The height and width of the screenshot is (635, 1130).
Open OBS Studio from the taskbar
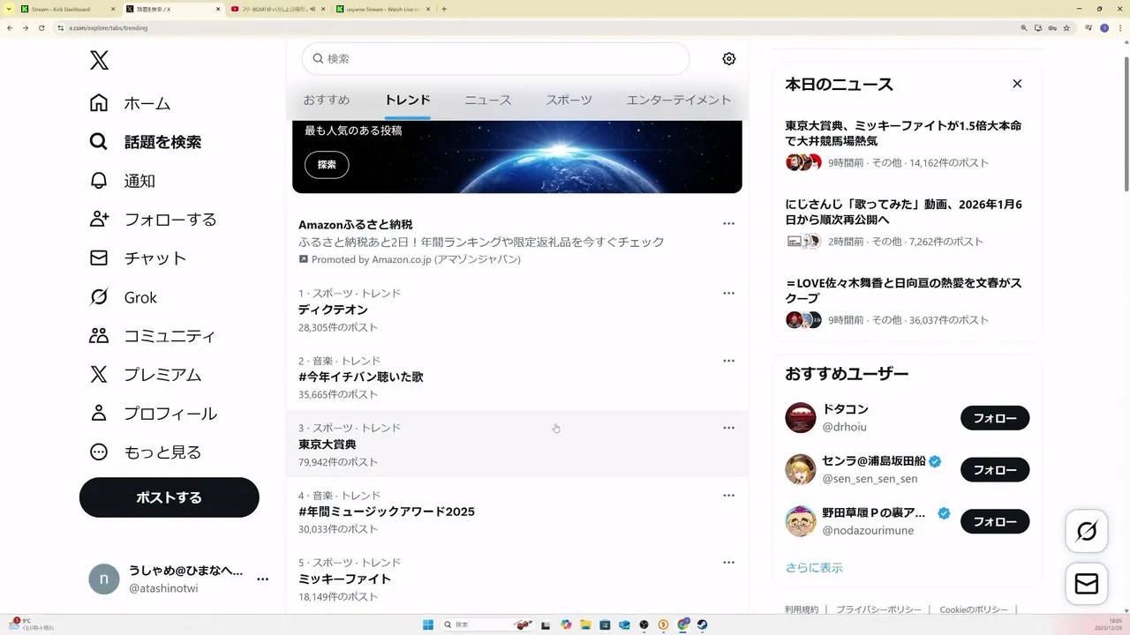coord(644,624)
